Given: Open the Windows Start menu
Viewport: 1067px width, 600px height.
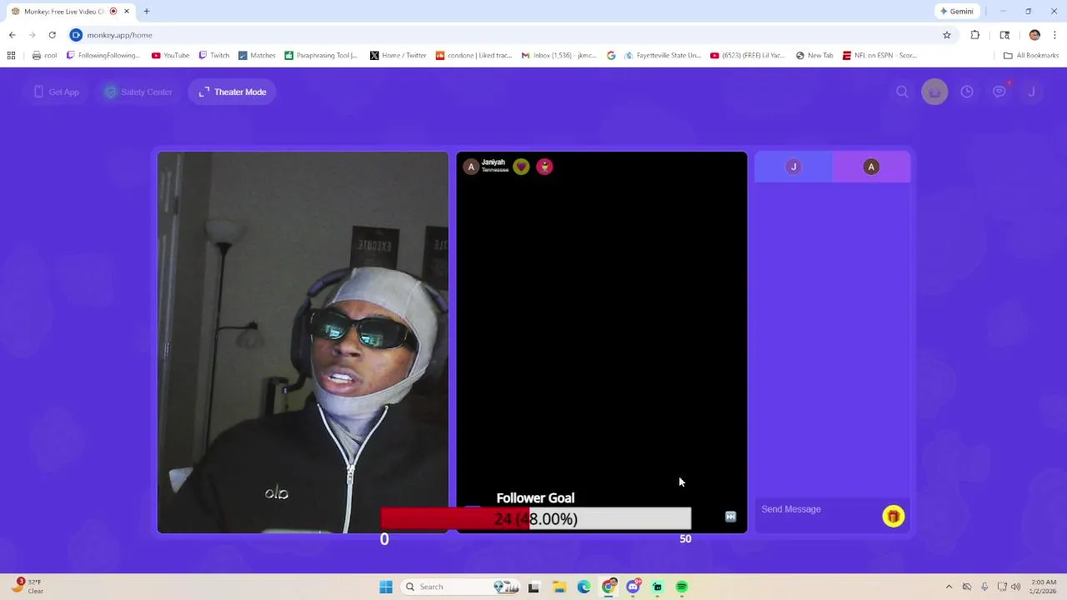Looking at the screenshot, I should 386,587.
